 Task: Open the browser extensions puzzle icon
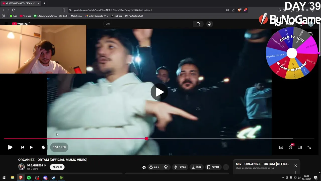click(x=279, y=10)
